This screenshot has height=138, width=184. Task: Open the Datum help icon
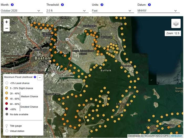coord(149,5)
